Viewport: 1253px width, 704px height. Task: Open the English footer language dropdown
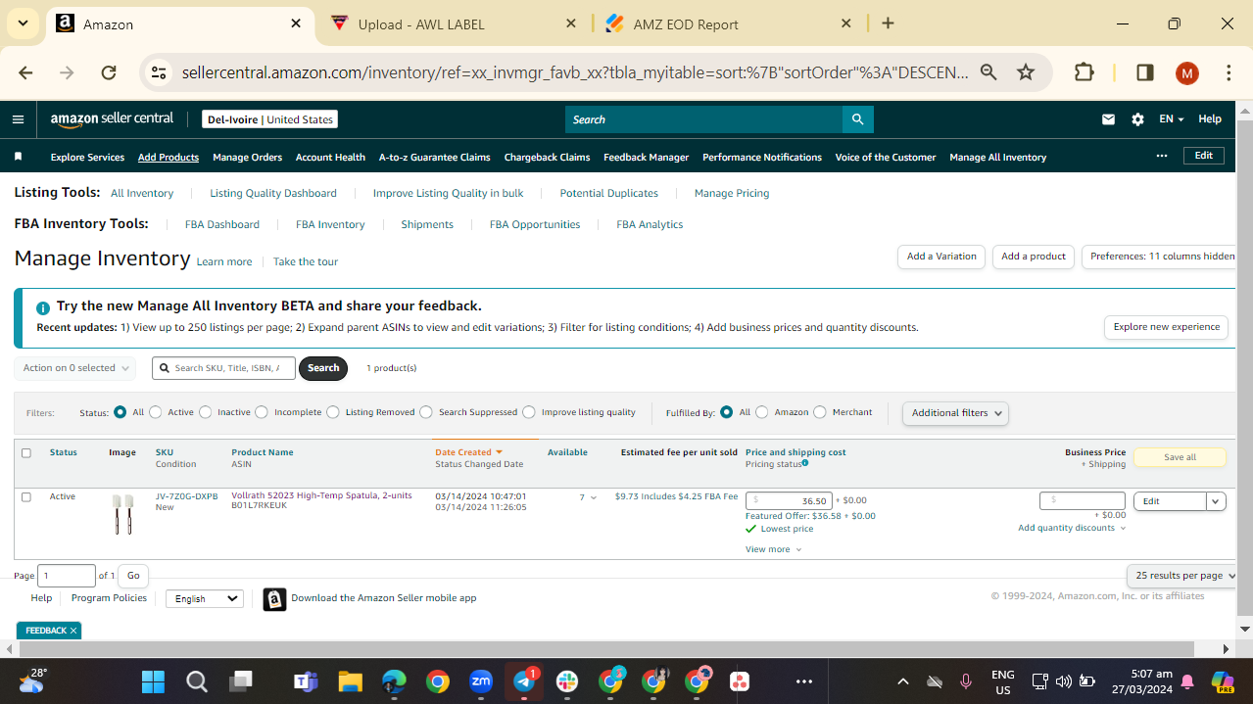(204, 598)
